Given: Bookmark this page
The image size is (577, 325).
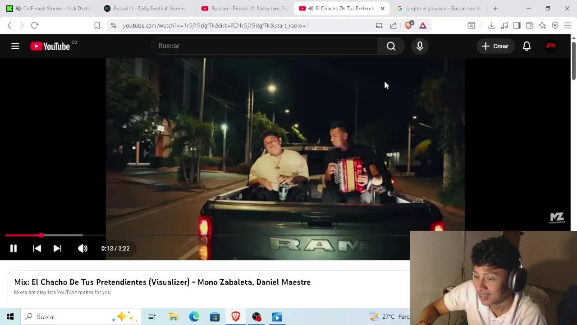Looking at the screenshot, I should [97, 26].
